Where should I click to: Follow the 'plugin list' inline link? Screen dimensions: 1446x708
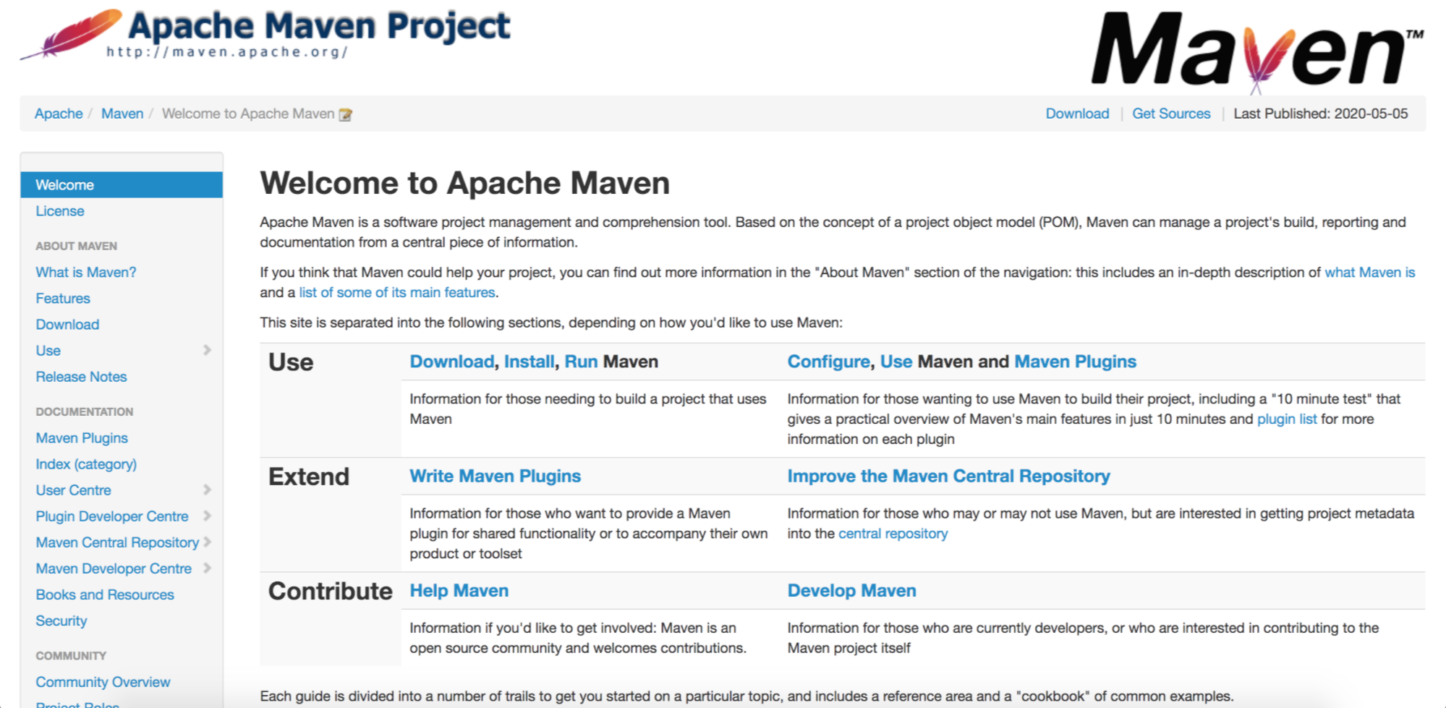click(1287, 419)
